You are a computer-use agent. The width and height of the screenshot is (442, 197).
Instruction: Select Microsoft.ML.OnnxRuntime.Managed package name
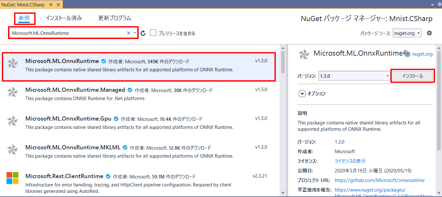[75, 90]
